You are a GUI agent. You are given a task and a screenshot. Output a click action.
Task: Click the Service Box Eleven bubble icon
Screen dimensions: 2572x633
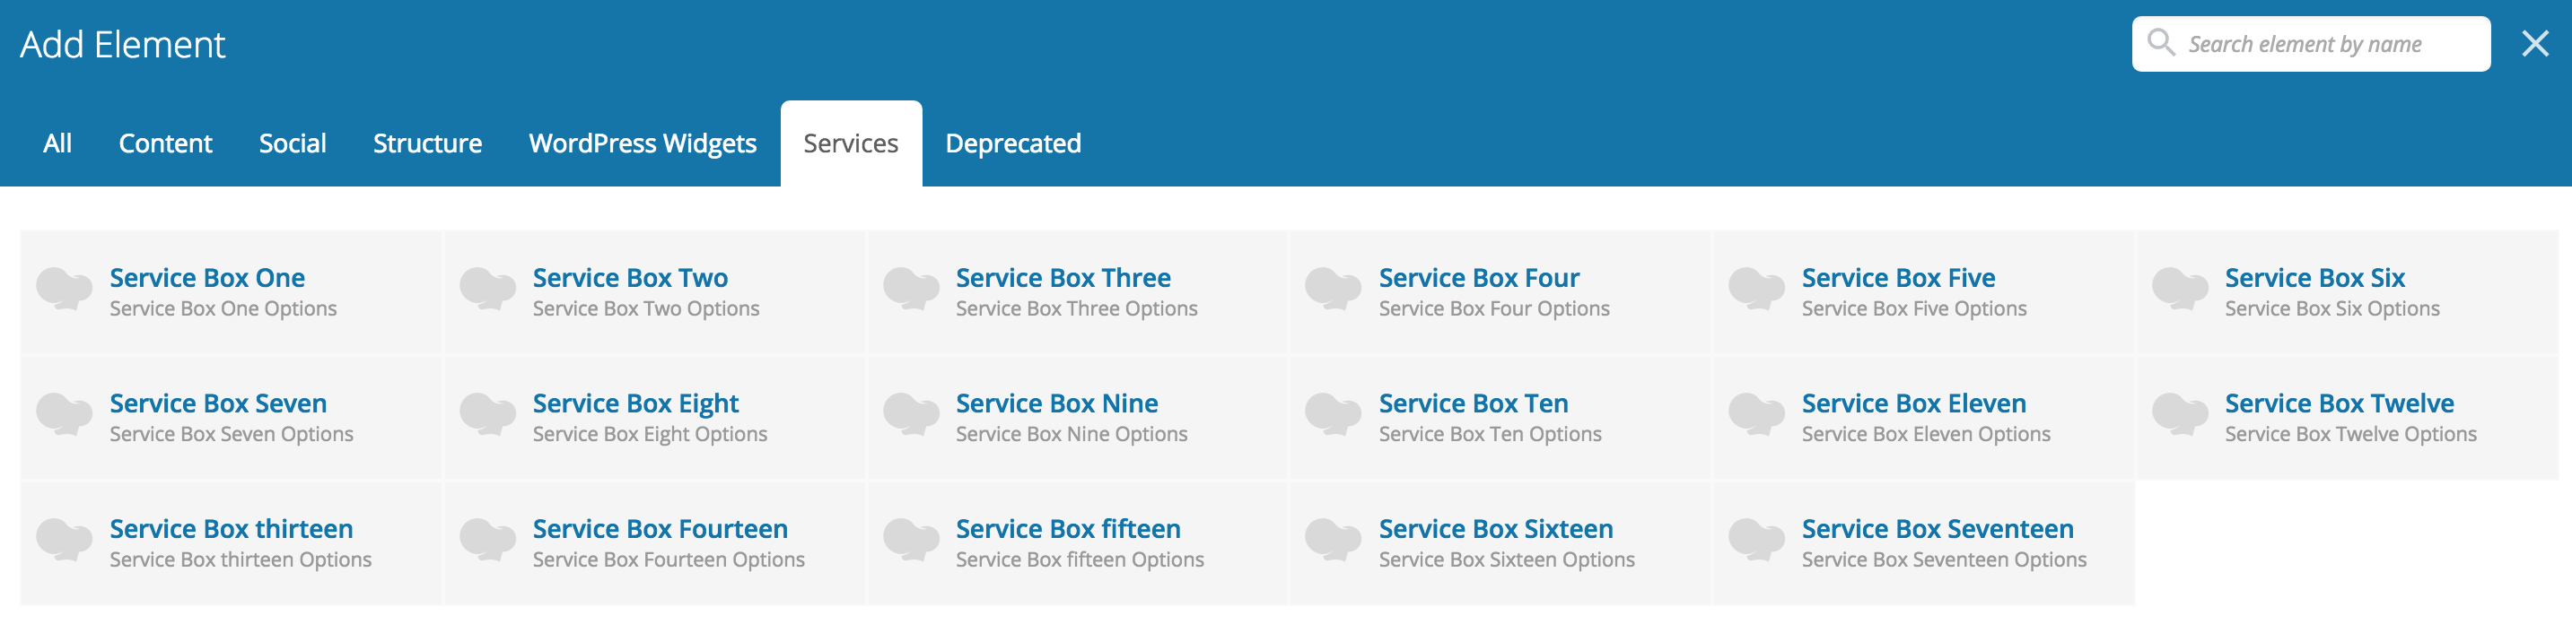(1756, 415)
